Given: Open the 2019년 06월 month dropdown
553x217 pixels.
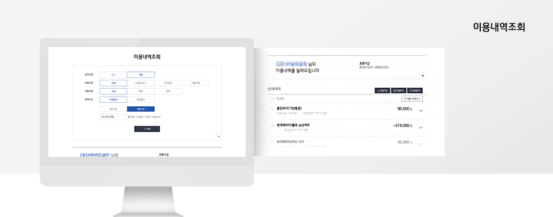Looking at the screenshot, I should pyautogui.click(x=113, y=117).
